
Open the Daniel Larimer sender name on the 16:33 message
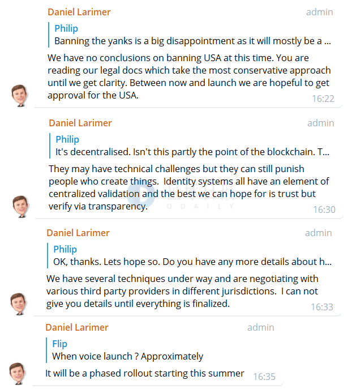point(78,233)
